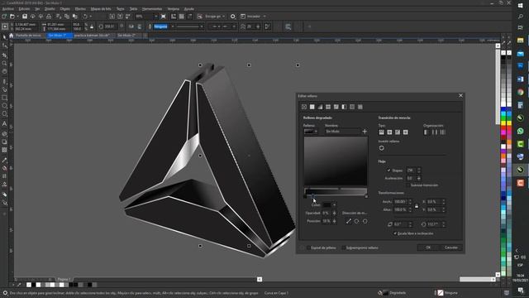
Task: Toggle the width-height lock
Action: click(x=417, y=206)
